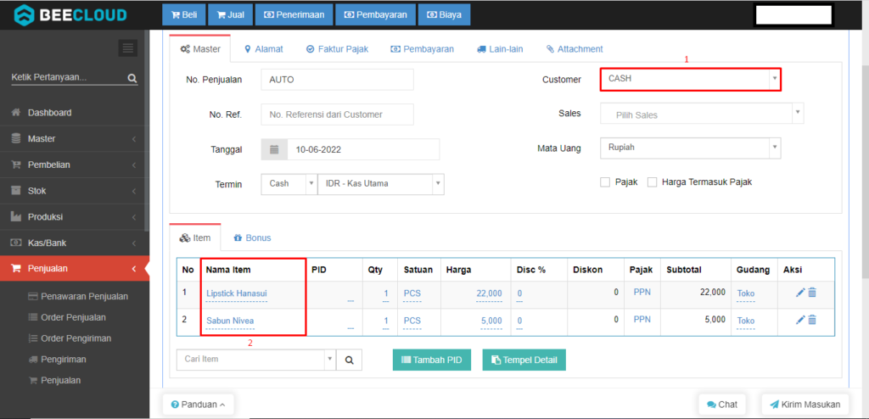The height and width of the screenshot is (419, 869).
Task: Click the top Pembayaran toolbar button
Action: [375, 15]
